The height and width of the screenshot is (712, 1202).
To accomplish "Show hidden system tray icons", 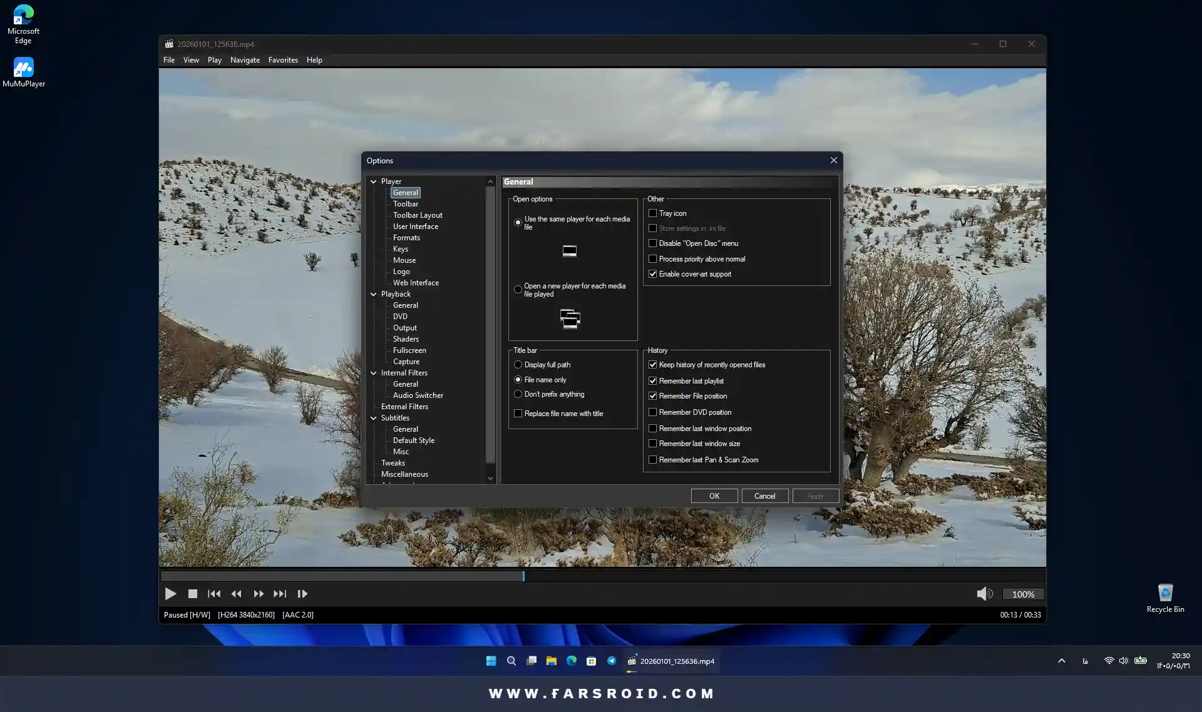I will pos(1062,661).
